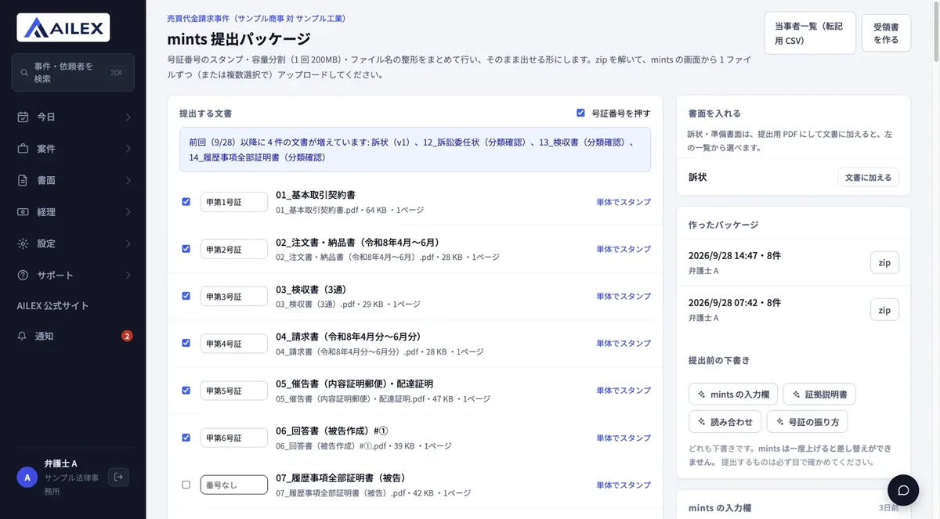Click 単体でスタンプ for 03_検収書
Image resolution: width=940 pixels, height=519 pixels.
[624, 296]
